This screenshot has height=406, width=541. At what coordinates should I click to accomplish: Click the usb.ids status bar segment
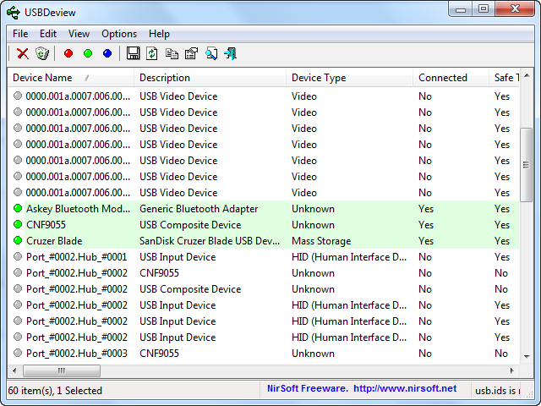pyautogui.click(x=498, y=391)
